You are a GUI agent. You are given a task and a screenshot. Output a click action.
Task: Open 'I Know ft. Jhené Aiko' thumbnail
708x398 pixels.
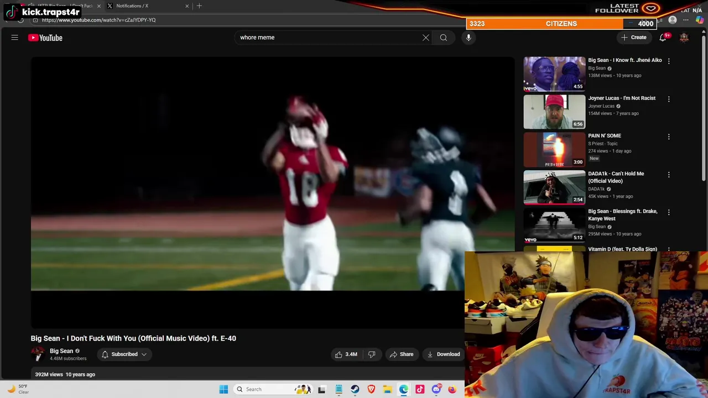coord(554,74)
